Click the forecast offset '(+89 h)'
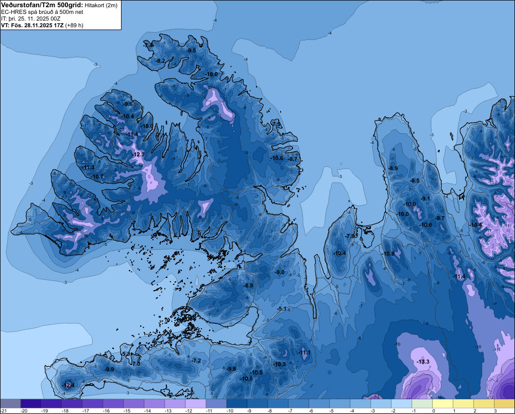 (74, 25)
